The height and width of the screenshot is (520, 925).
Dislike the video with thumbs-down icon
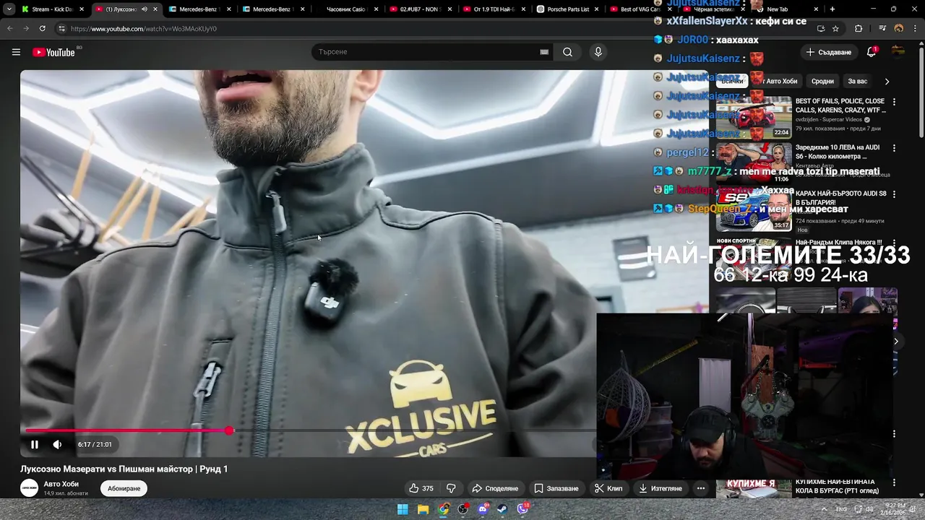click(x=451, y=488)
